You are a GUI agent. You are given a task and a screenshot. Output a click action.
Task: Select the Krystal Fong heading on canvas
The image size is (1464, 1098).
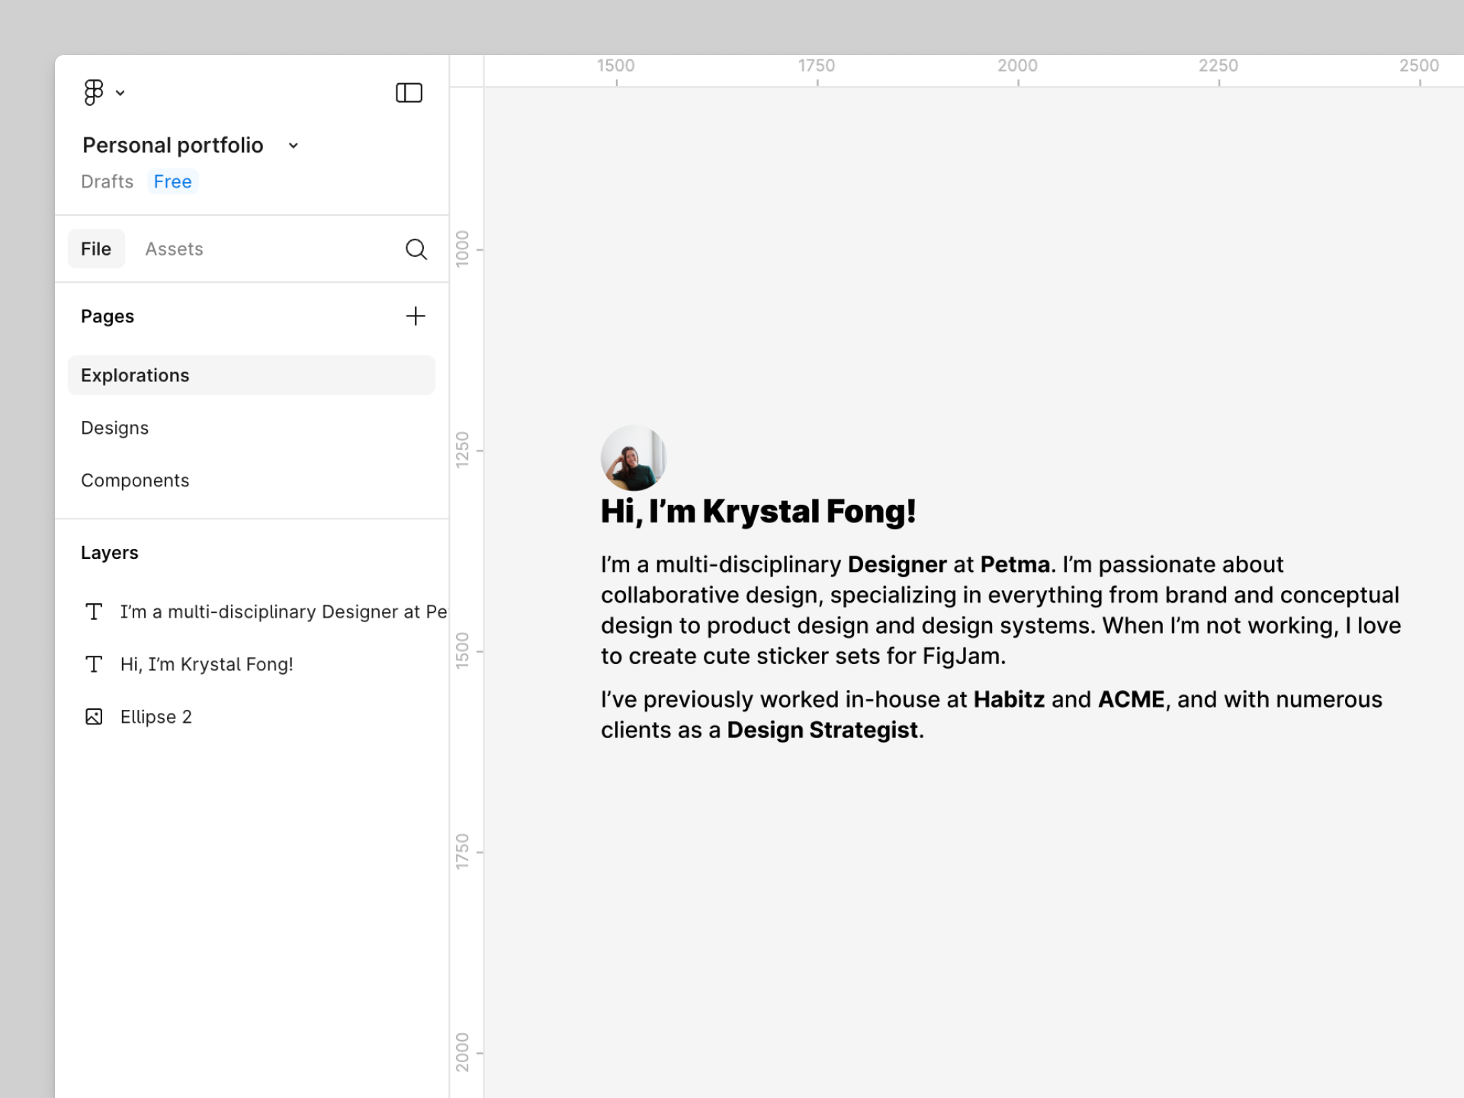[x=758, y=512]
